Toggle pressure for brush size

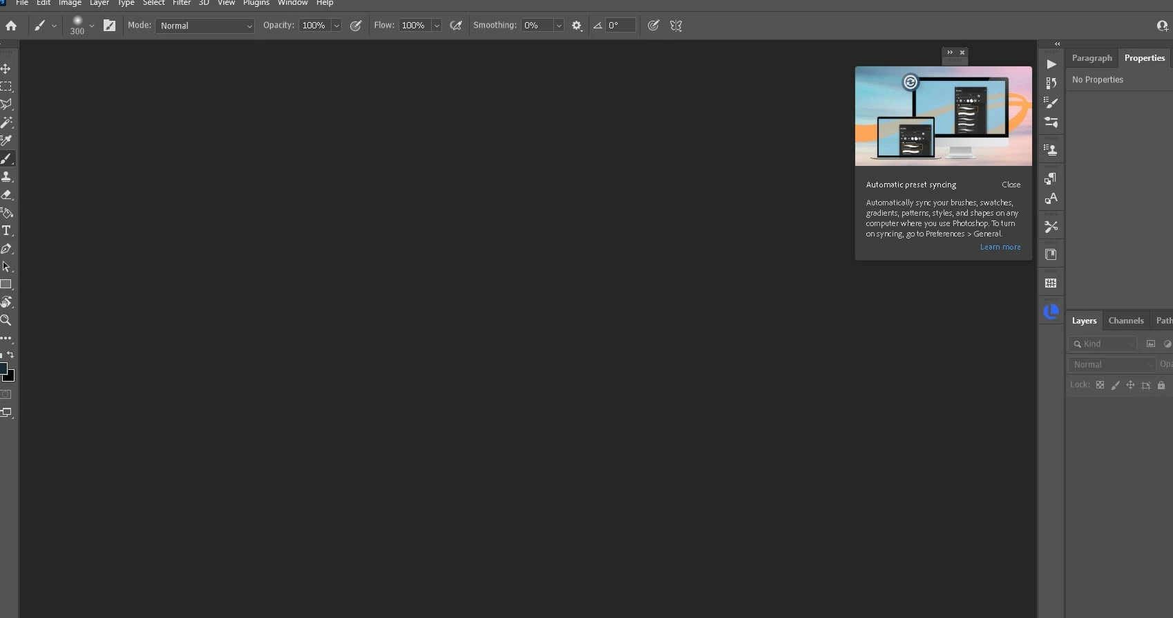[x=653, y=26]
